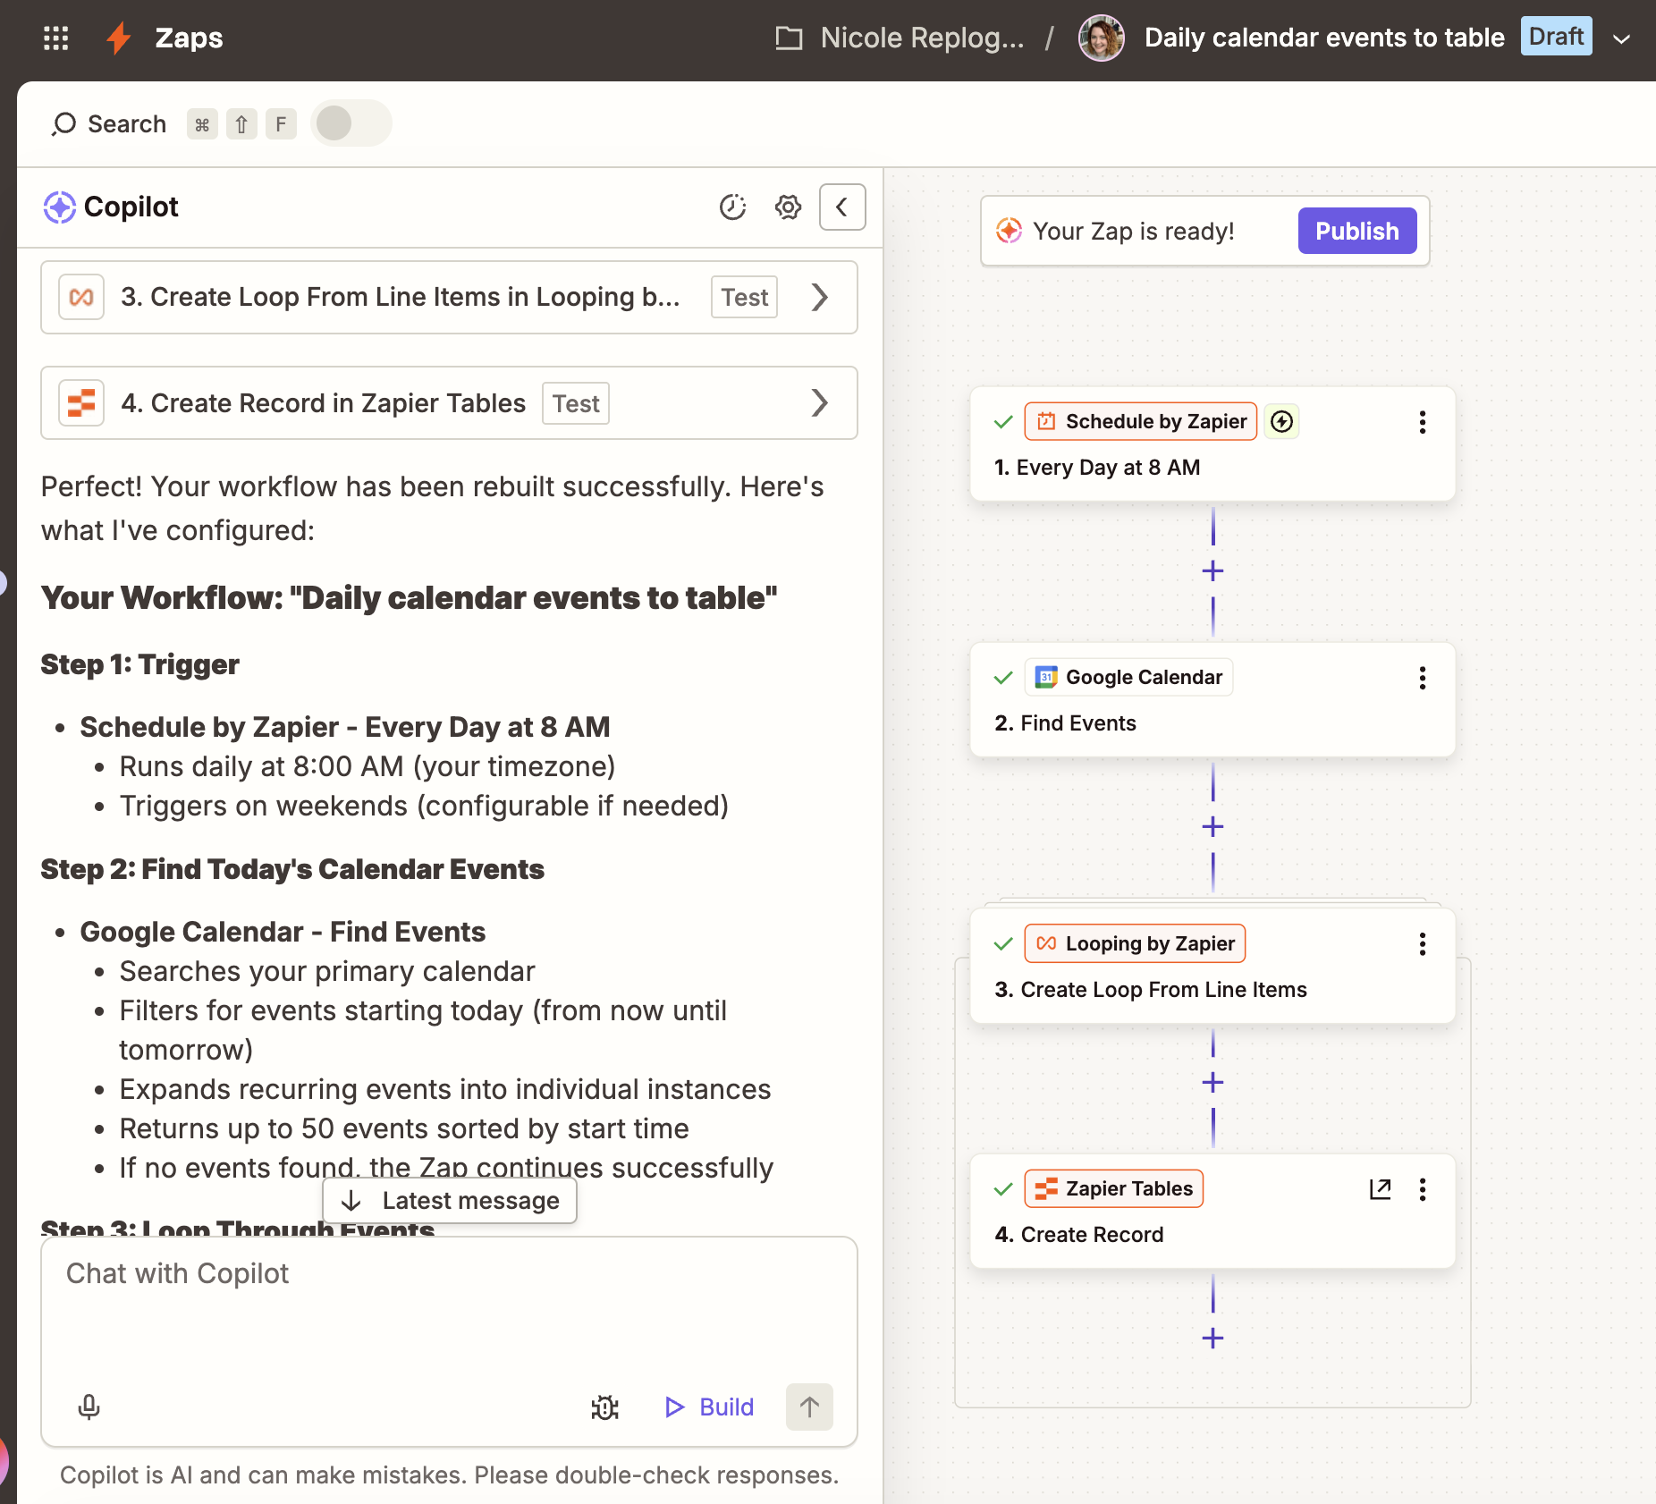This screenshot has width=1656, height=1504.
Task: Select Zapier Tables app badge
Action: point(1114,1188)
